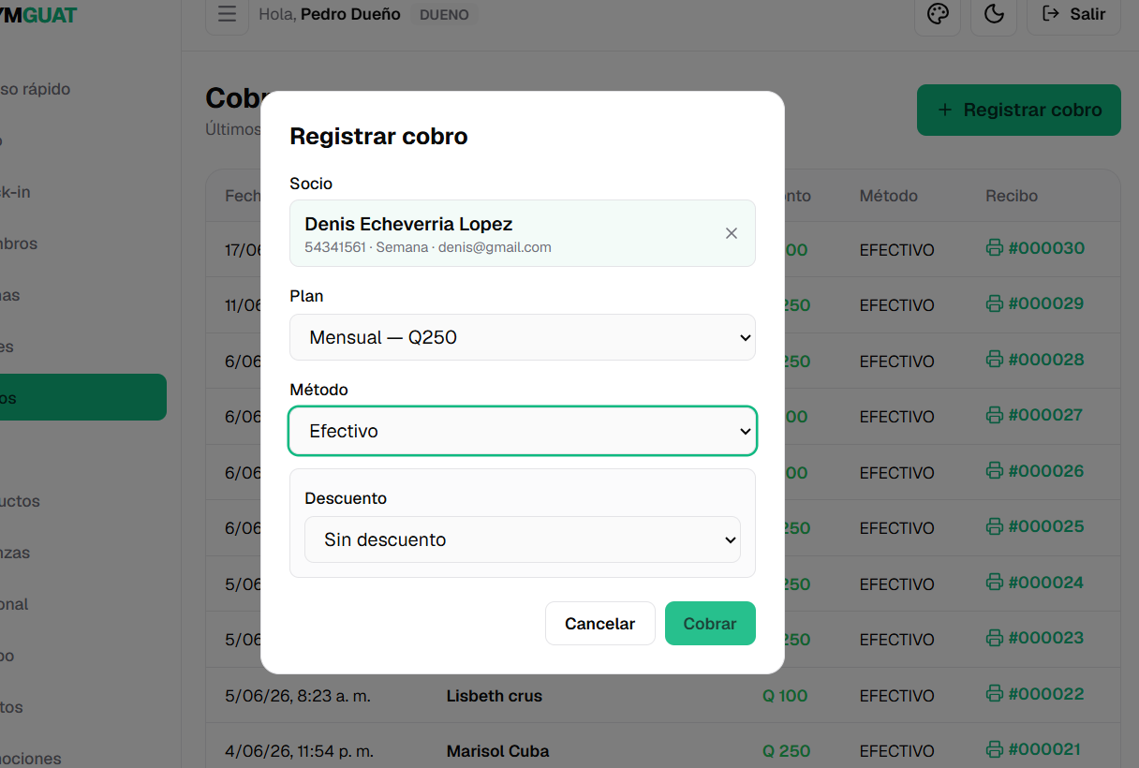Open the Descuento dropdown Sin descuento
This screenshot has width=1139, height=768.
(523, 539)
